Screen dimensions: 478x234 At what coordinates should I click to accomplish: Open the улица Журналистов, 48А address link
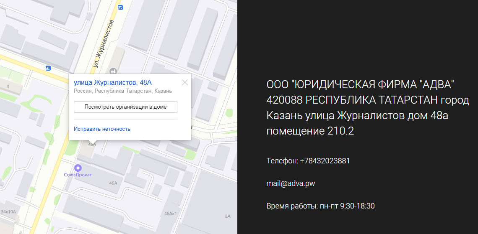click(112, 82)
